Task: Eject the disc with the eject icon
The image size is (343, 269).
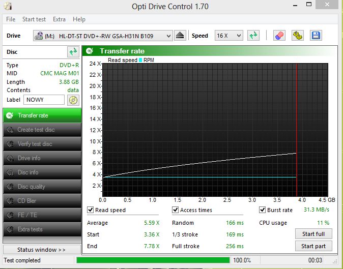Action: pyautogui.click(x=180, y=36)
